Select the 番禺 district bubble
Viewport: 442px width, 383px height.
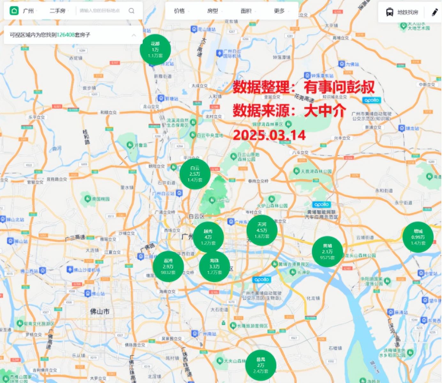tap(261, 365)
